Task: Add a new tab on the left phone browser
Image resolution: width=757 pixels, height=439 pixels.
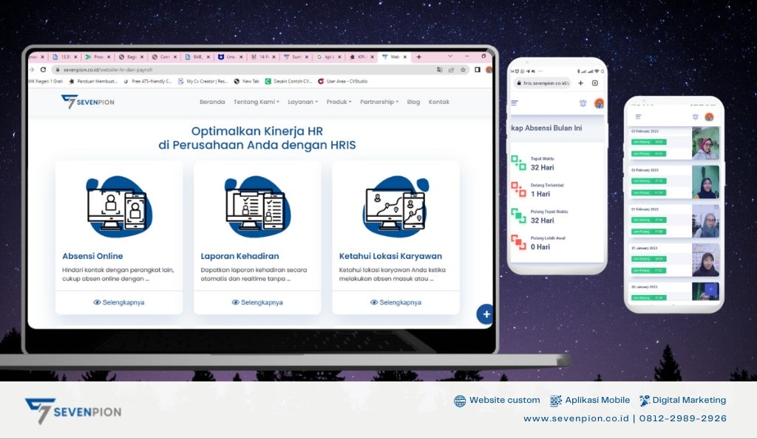Action: pos(581,83)
